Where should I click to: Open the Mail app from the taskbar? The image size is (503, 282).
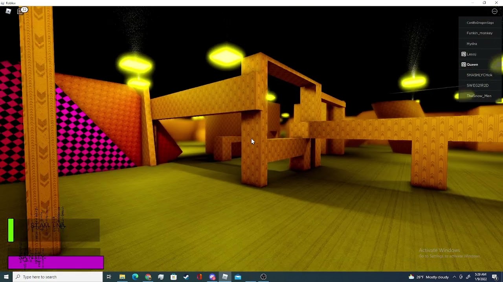click(238, 277)
